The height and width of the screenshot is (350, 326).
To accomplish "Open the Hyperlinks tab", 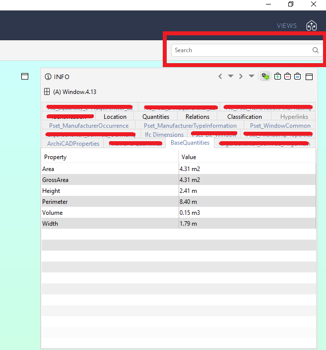I will coord(294,117).
